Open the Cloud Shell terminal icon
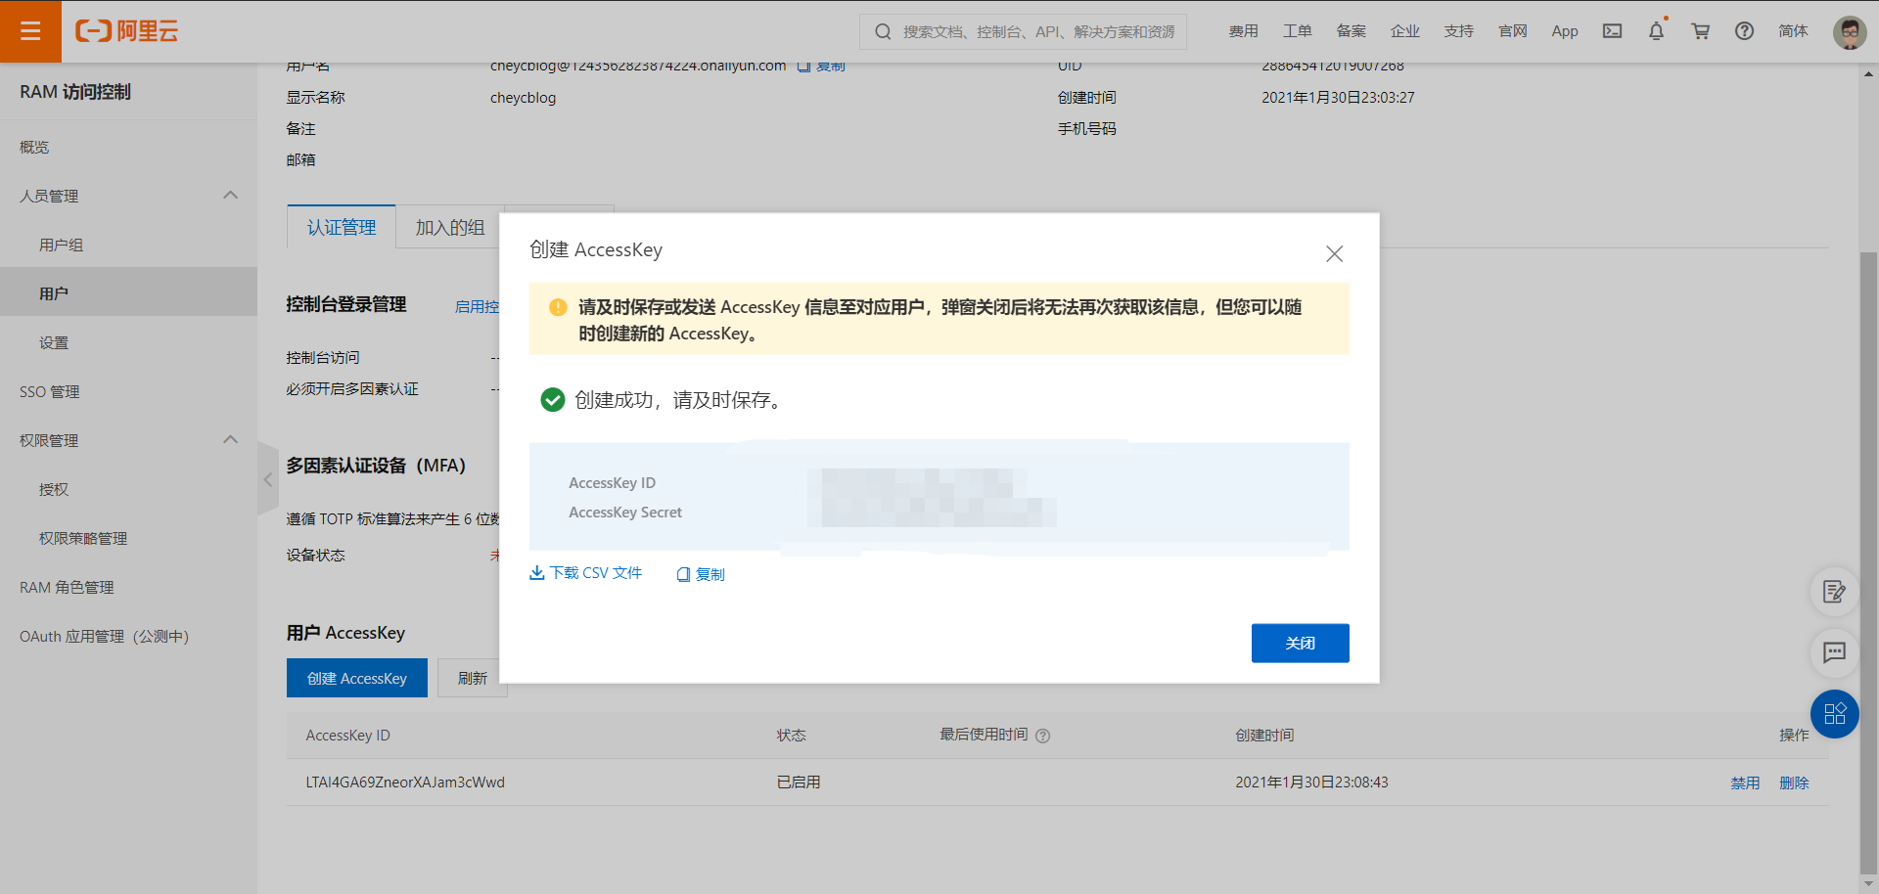This screenshot has height=894, width=1879. 1612,31
